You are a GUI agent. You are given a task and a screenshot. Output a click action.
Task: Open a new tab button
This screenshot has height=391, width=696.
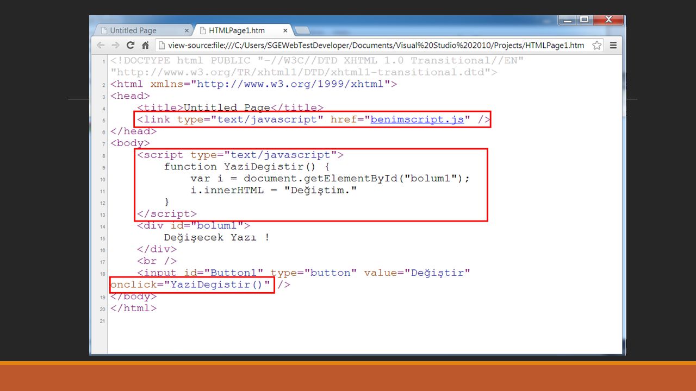302,30
